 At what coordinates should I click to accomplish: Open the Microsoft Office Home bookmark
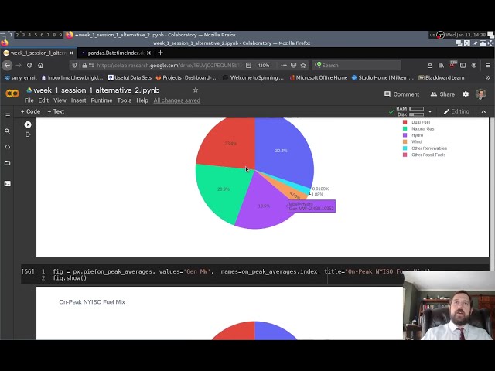[319, 77]
